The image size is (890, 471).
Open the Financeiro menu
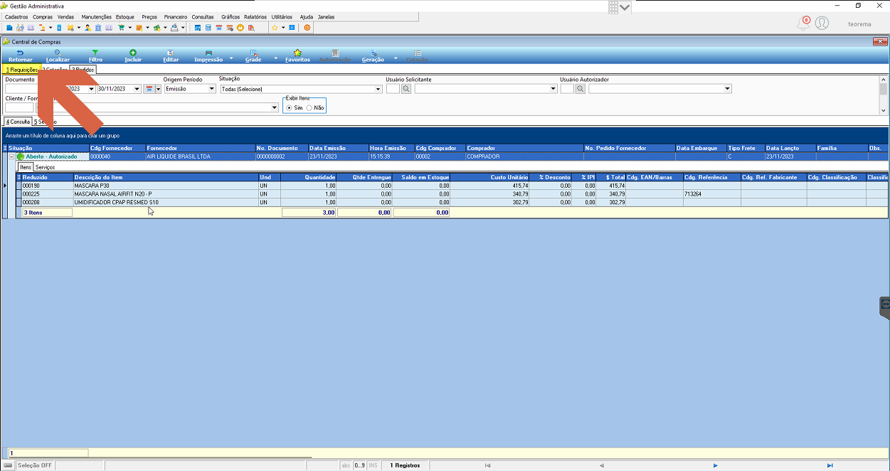[x=176, y=16]
